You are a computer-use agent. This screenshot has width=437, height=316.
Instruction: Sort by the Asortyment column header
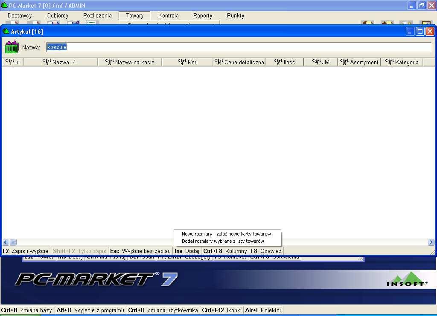click(359, 62)
